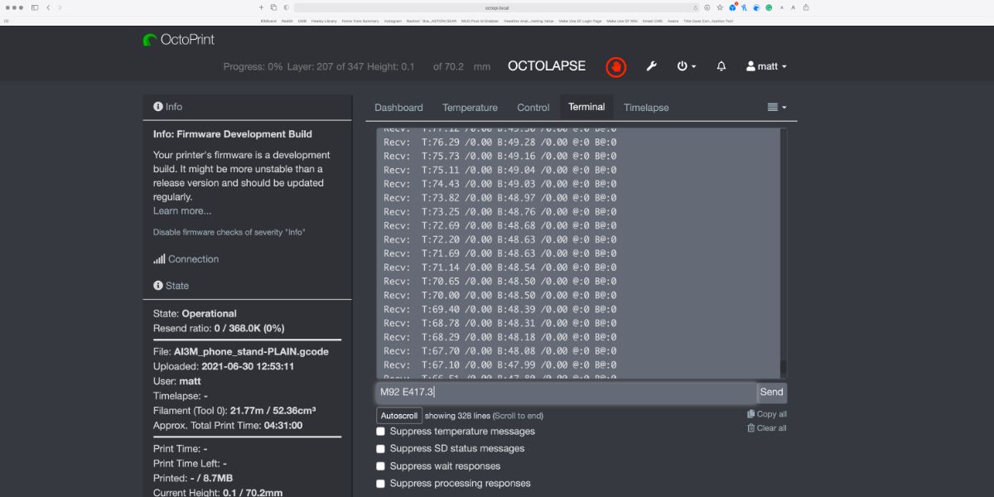Switch to the Temperature tab
This screenshot has width=994, height=497.
click(x=470, y=107)
